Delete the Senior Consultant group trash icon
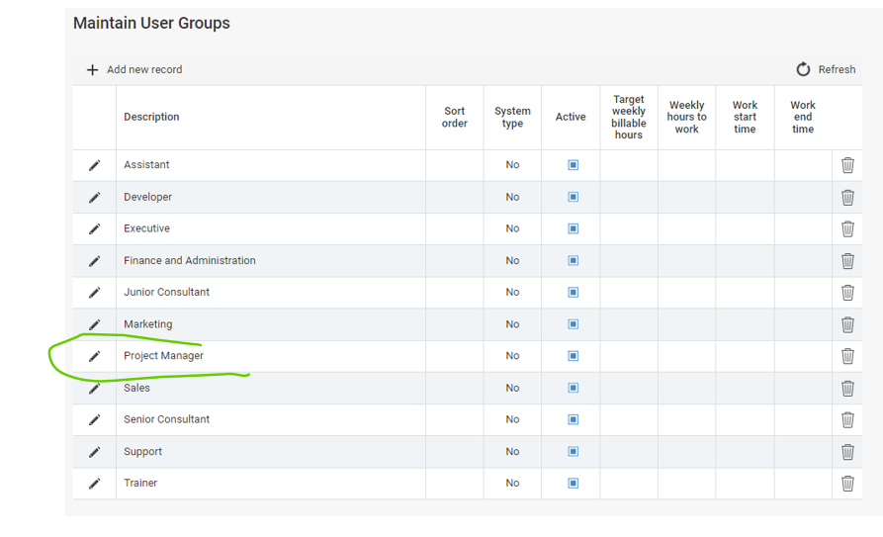This screenshot has width=883, height=537. (x=847, y=419)
